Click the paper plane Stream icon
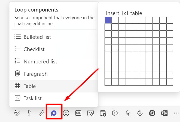The height and width of the screenshot is (122, 180). [x=115, y=113]
